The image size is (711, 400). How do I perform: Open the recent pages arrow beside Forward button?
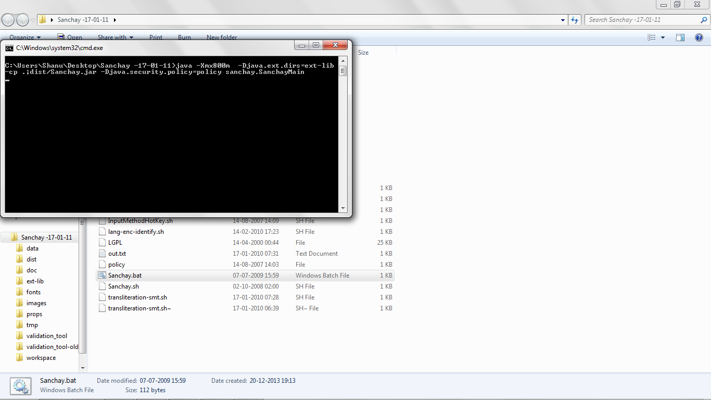pyautogui.click(x=33, y=20)
